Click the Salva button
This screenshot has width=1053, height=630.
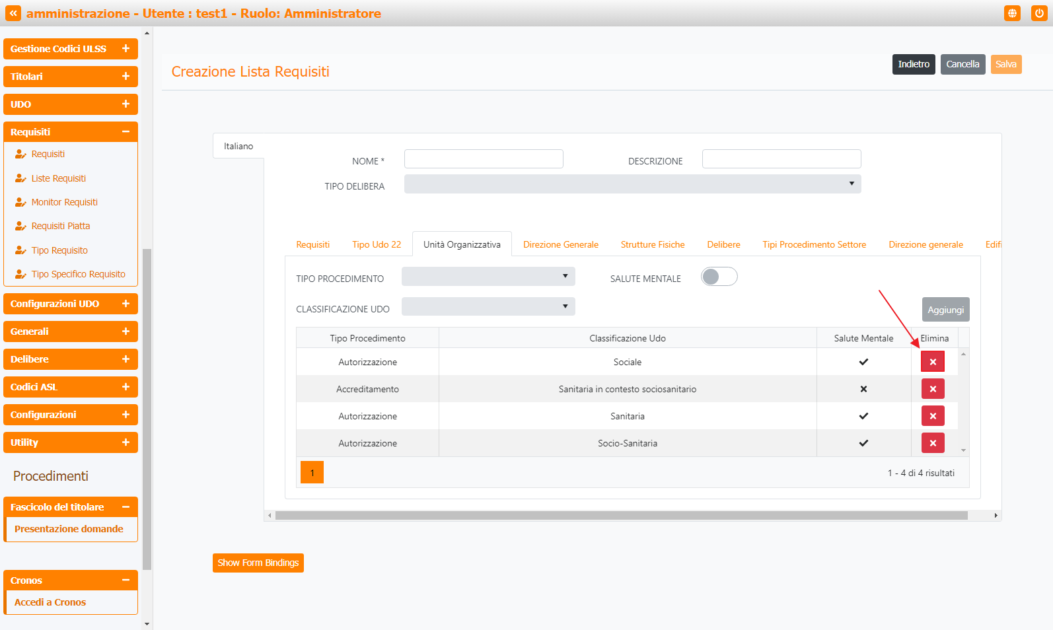coord(1005,64)
